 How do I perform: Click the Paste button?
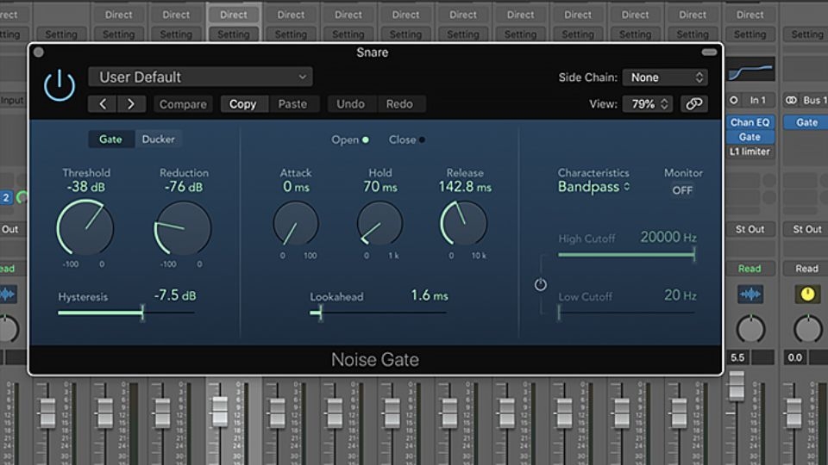pos(292,104)
